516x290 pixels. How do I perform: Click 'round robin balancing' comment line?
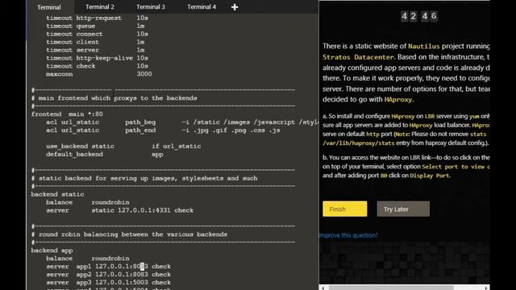point(129,234)
